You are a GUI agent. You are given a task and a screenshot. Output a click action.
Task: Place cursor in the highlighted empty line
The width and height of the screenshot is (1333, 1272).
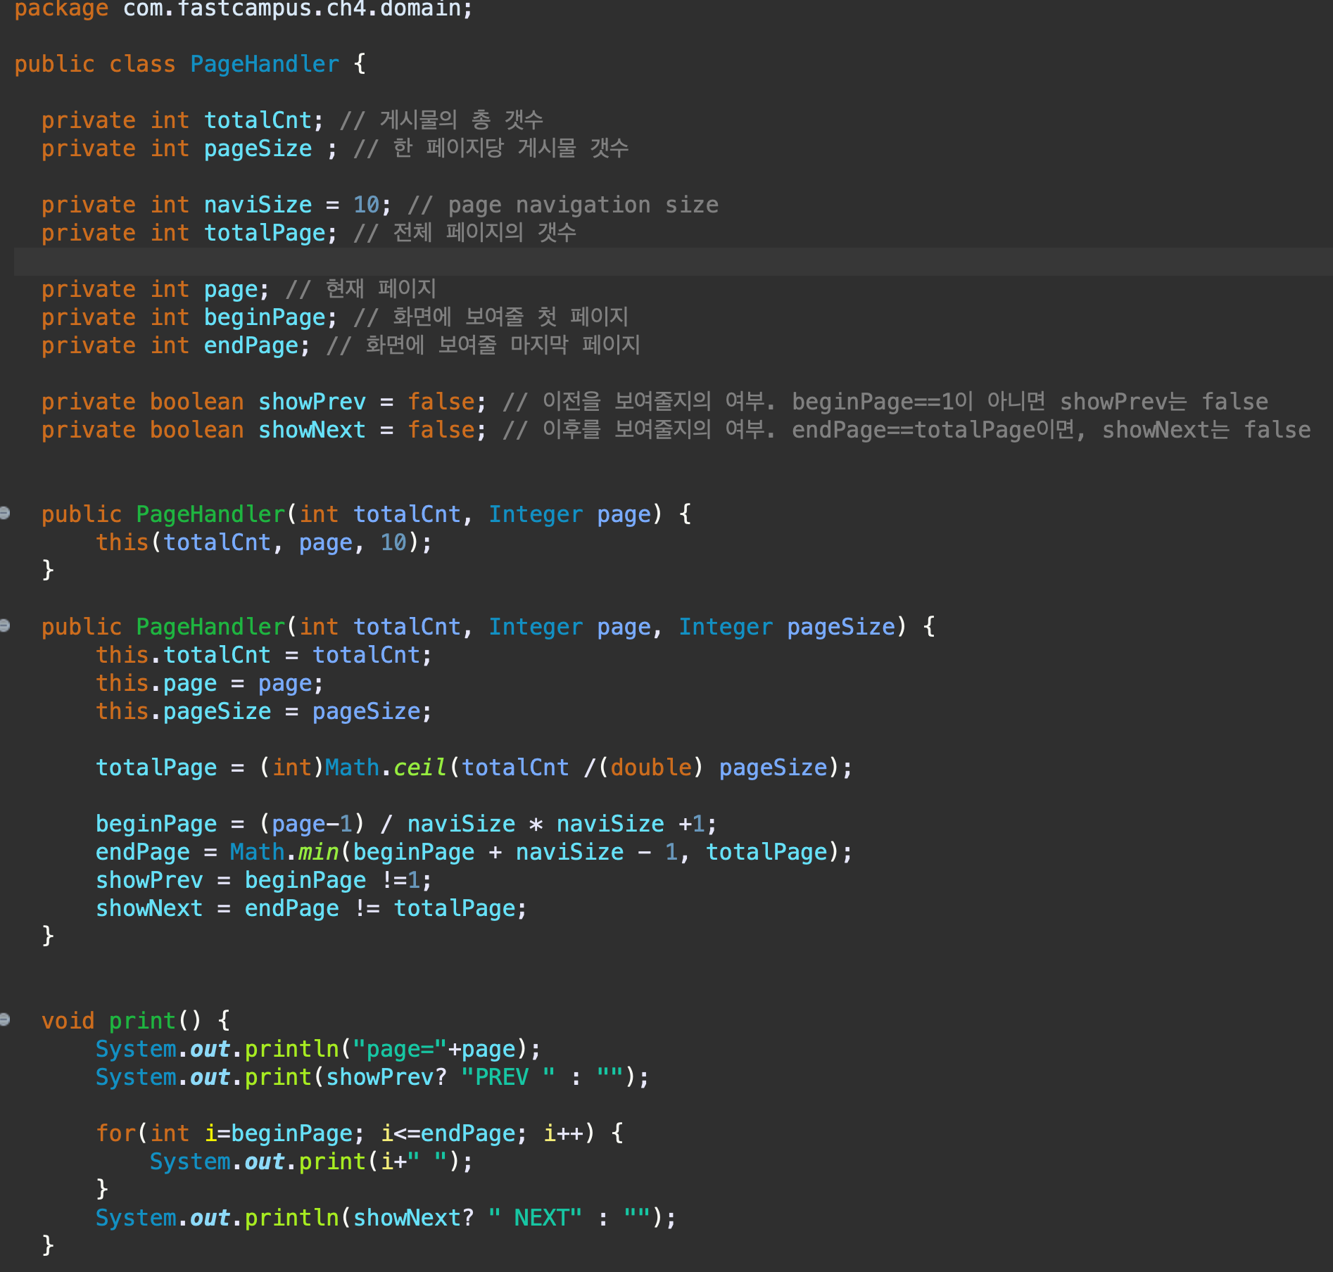tap(674, 261)
